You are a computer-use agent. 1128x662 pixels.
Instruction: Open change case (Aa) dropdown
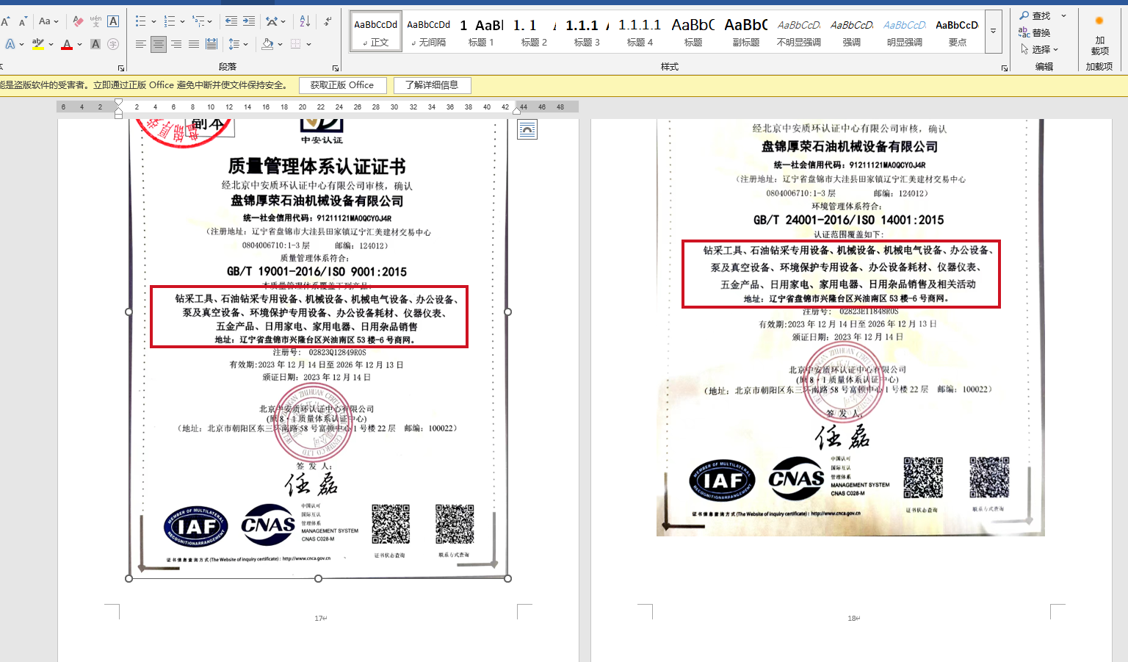(x=48, y=21)
